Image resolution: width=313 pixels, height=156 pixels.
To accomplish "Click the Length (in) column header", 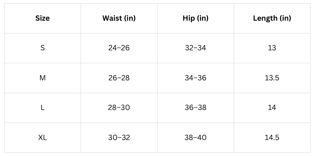I will [272, 18].
